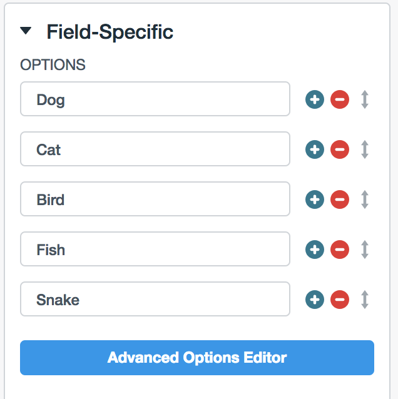Viewport: 398px width, 399px height.
Task: Open the Advanced Options Editor
Action: (196, 358)
